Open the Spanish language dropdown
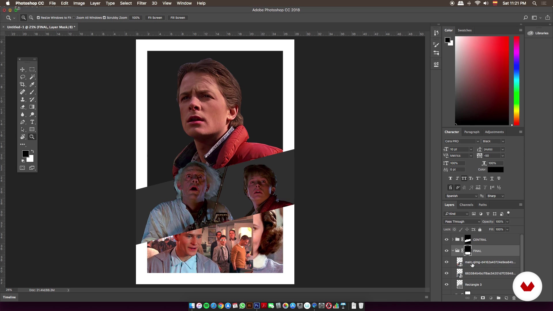Screen dimensions: 553x311 (461, 196)
